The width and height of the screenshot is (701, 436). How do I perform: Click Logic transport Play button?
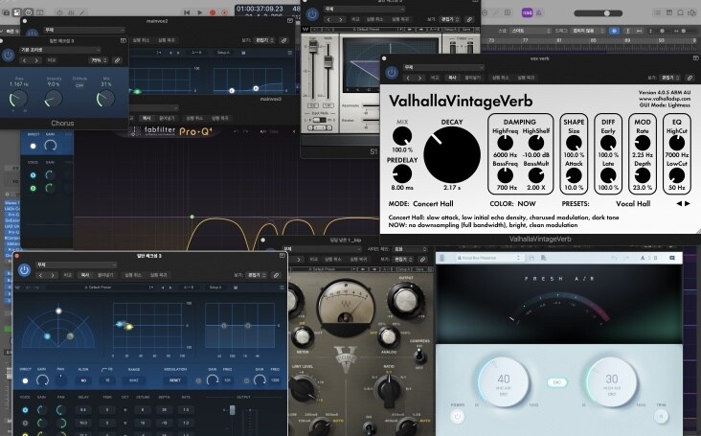pos(200,12)
